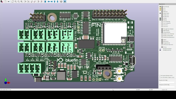Screen dimensions: 176x99
Task: Zoom out of the 3D view
Action: point(19,2)
